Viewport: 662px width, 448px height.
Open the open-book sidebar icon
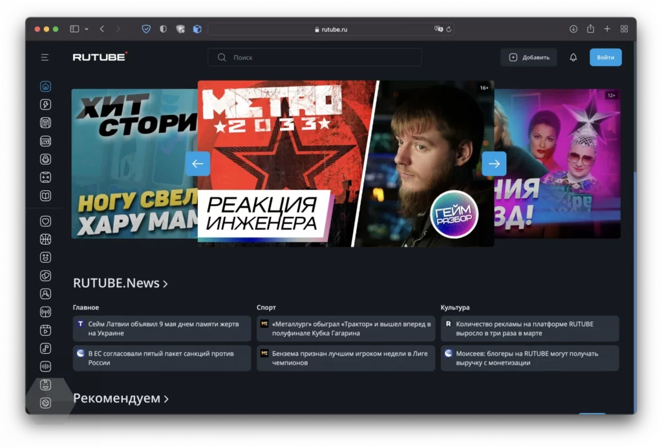(x=46, y=196)
